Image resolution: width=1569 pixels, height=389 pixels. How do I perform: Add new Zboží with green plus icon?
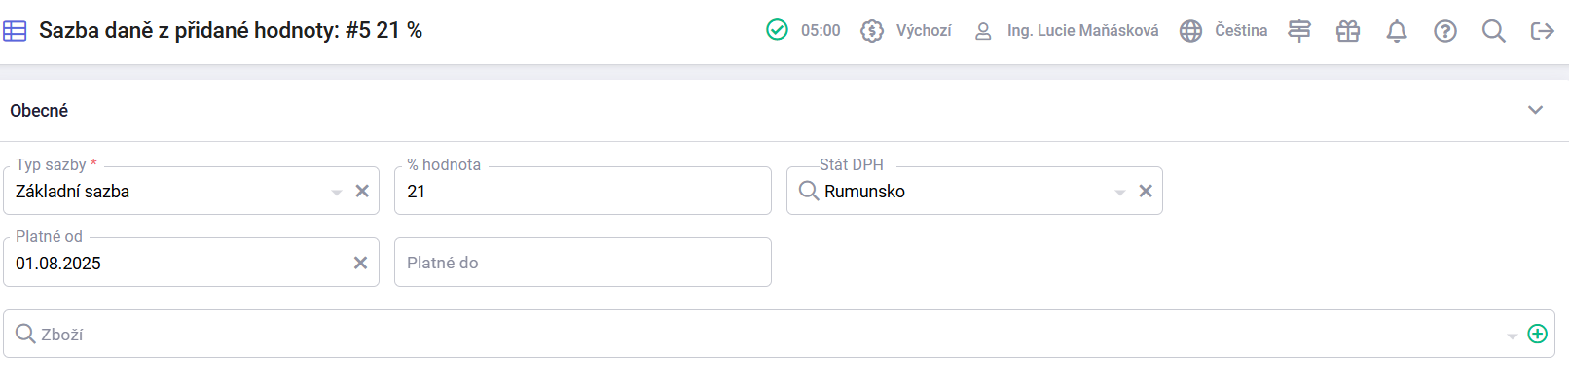(x=1538, y=334)
